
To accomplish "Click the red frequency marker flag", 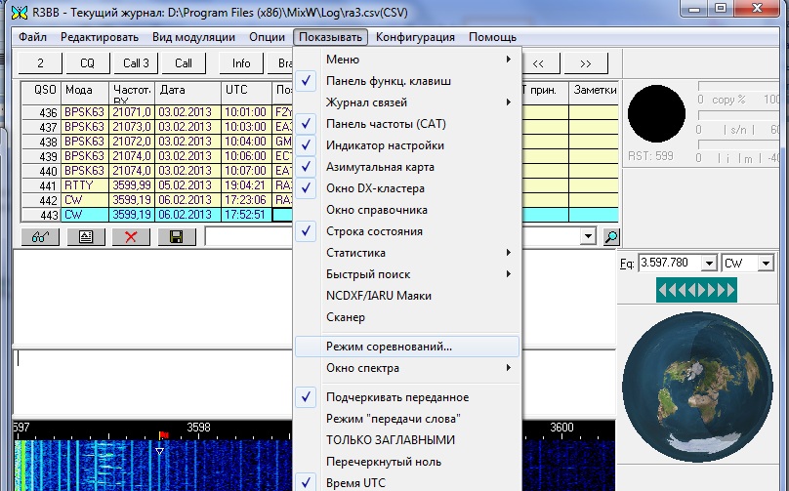I will [163, 434].
